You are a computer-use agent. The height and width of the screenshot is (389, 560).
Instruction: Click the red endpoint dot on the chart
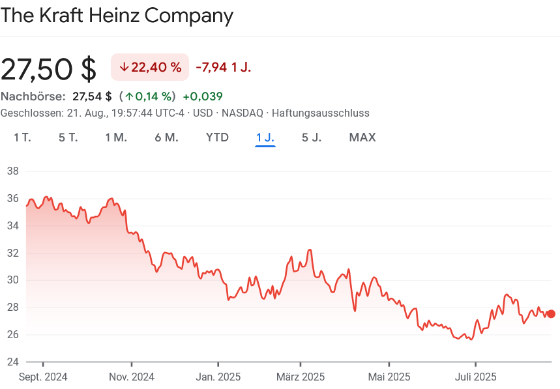[551, 313]
